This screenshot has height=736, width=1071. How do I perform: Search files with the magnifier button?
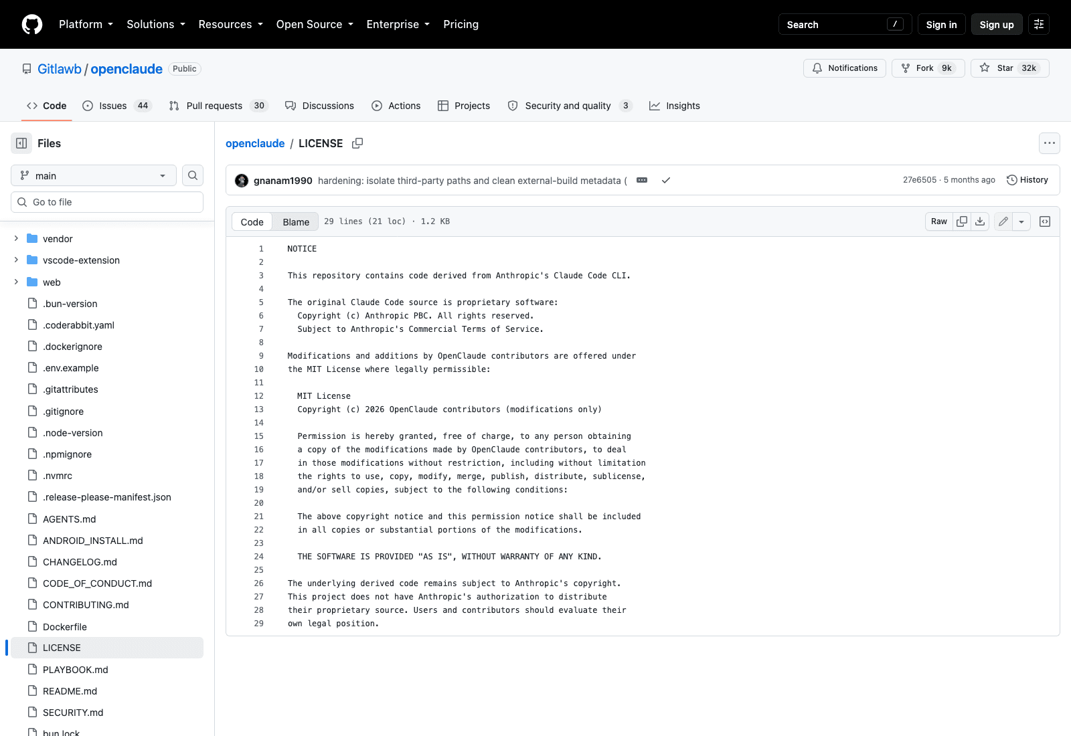[x=193, y=175]
